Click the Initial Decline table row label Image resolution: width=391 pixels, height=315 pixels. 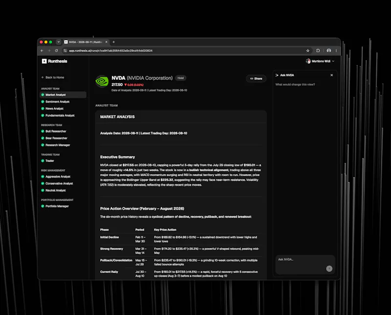pyautogui.click(x=109, y=237)
